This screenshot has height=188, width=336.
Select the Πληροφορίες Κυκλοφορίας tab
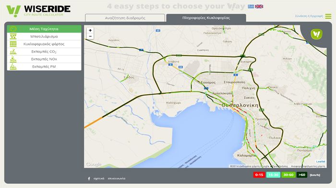pos(206,18)
